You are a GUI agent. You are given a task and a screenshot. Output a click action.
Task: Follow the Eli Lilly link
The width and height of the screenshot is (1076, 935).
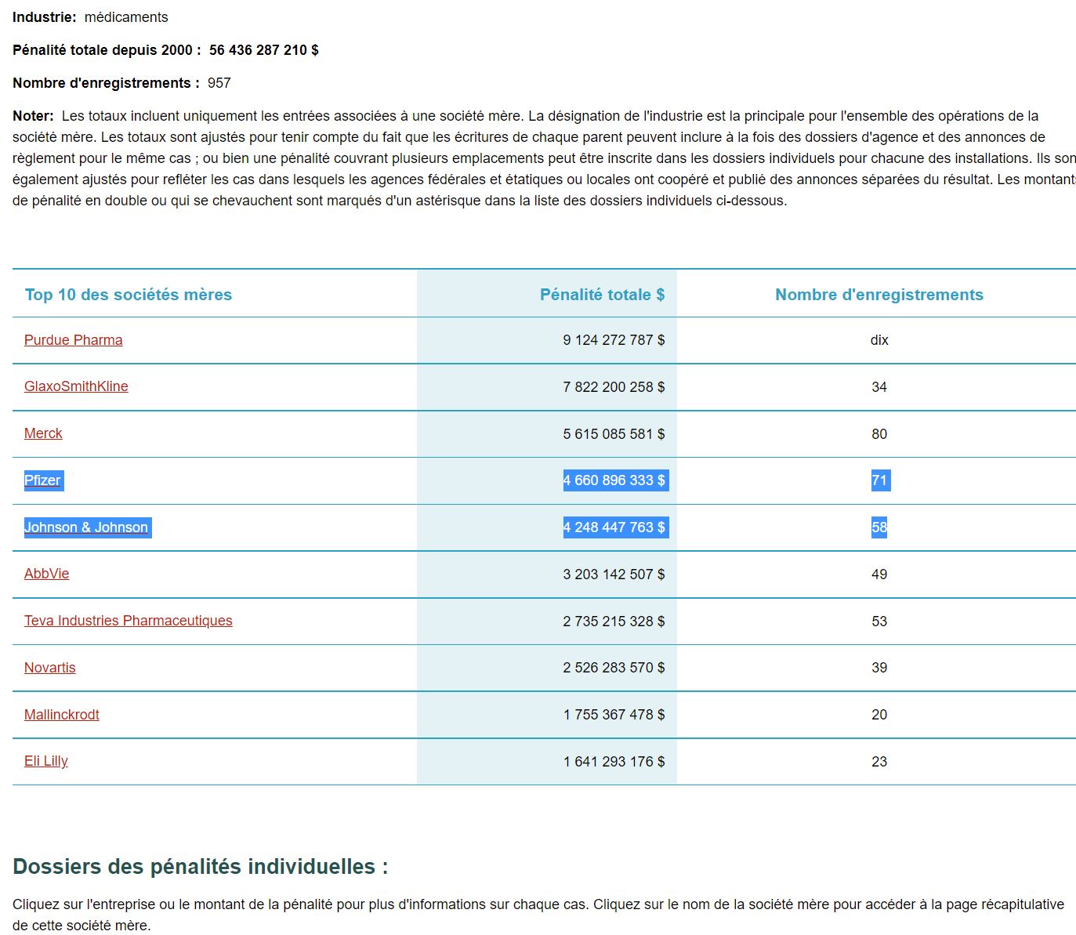[46, 761]
